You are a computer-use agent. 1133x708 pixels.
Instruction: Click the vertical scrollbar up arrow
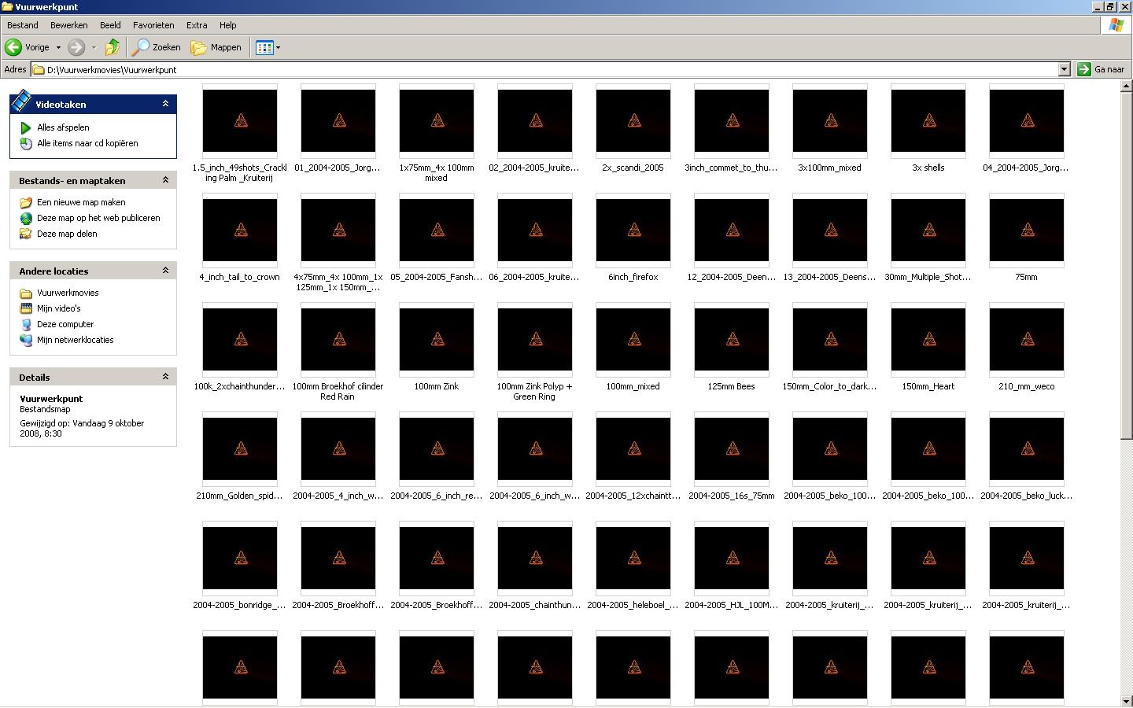tap(1126, 86)
